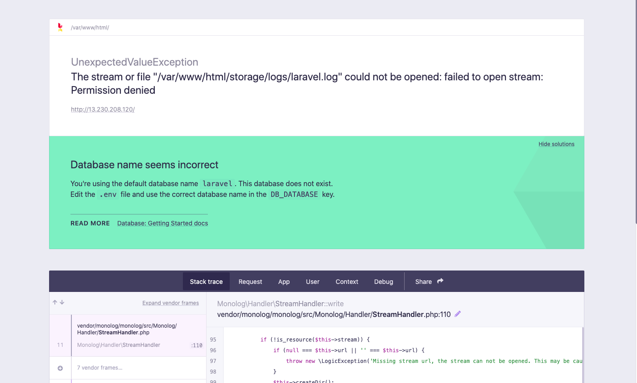Click the UnexpectedValueException title

[134, 62]
